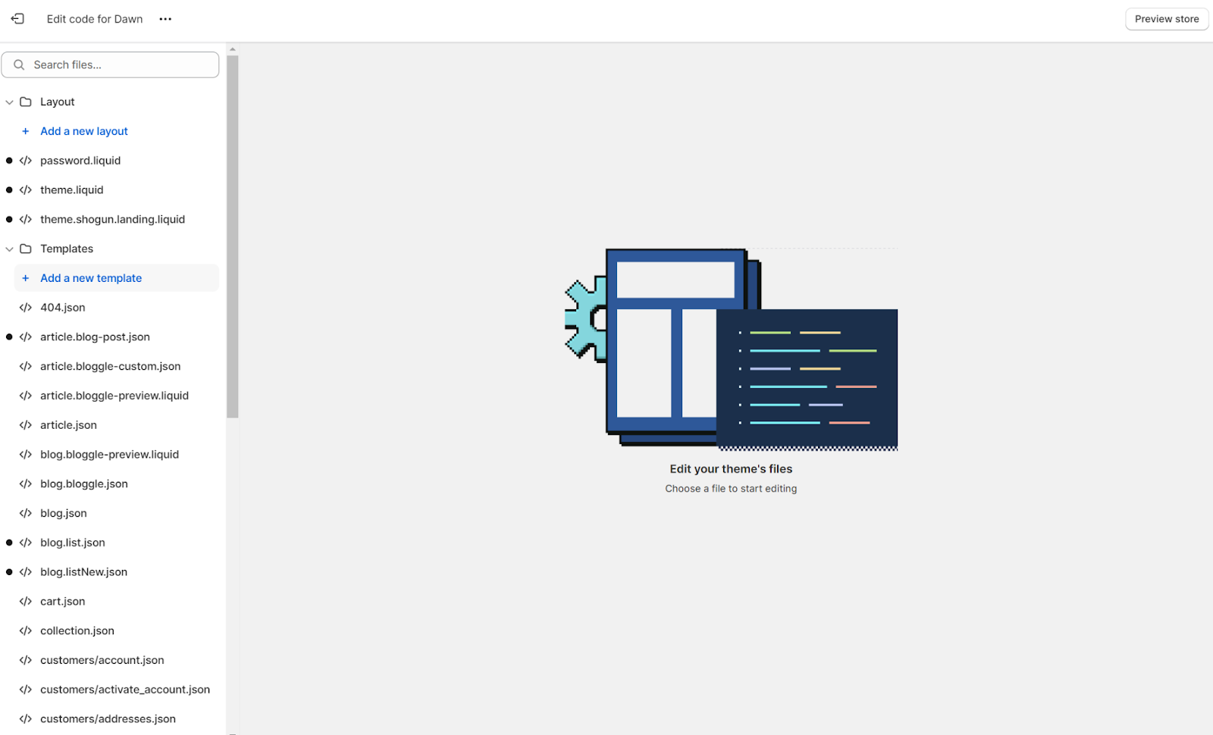Open cart.json template
The image size is (1213, 735).
63,602
